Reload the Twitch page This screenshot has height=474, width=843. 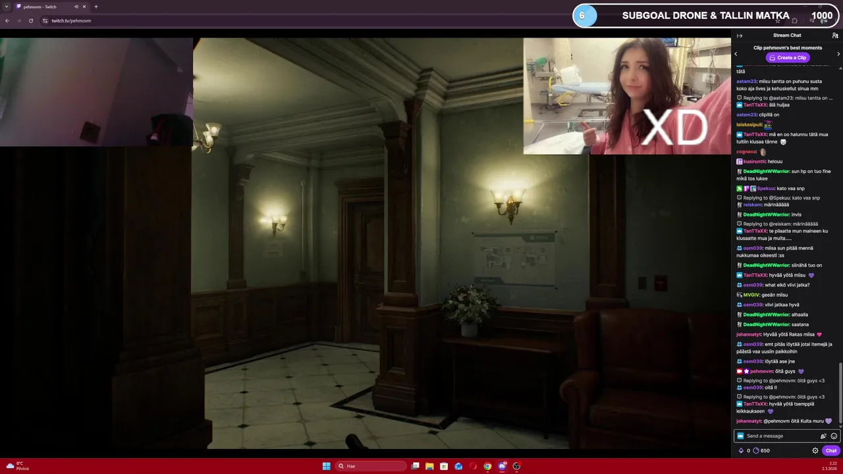point(30,20)
